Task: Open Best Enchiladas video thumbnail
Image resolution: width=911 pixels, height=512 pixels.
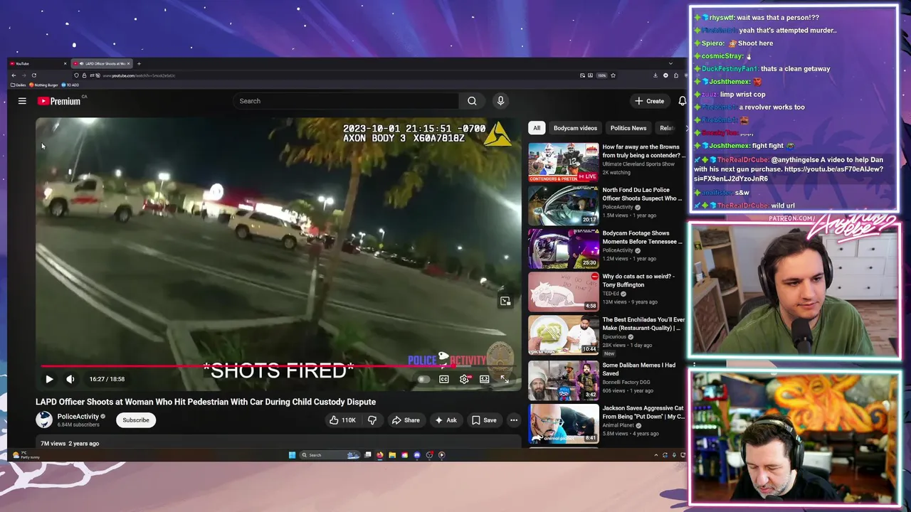Action: coord(563,334)
